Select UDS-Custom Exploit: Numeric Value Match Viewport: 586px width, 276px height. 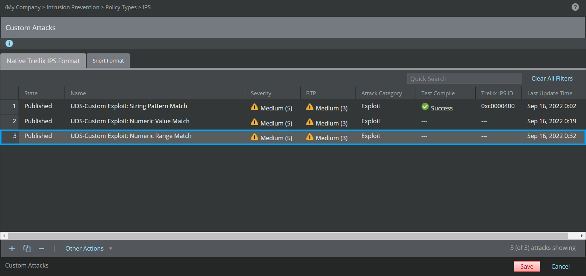[130, 121]
